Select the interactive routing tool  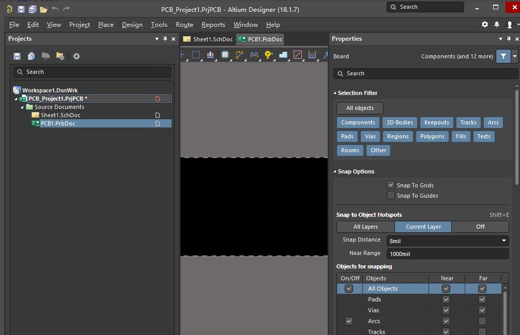239,55
